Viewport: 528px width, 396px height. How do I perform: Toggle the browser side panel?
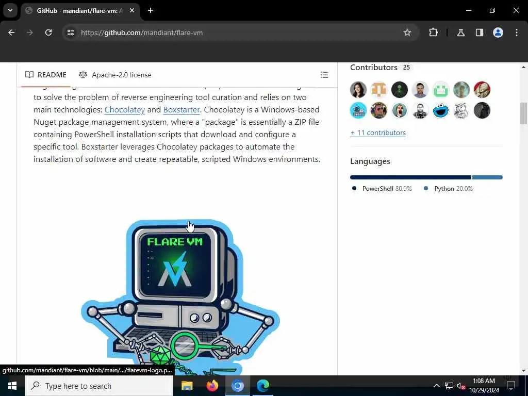point(479,32)
